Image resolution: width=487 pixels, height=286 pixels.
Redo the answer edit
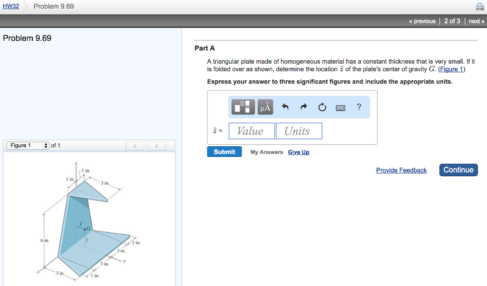tap(303, 106)
